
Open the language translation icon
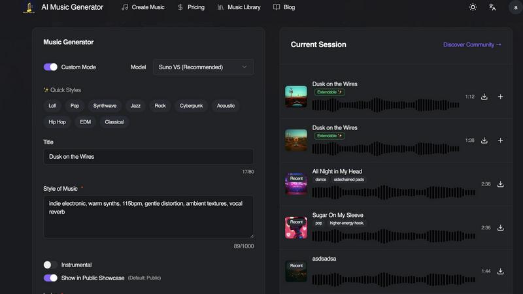click(492, 7)
